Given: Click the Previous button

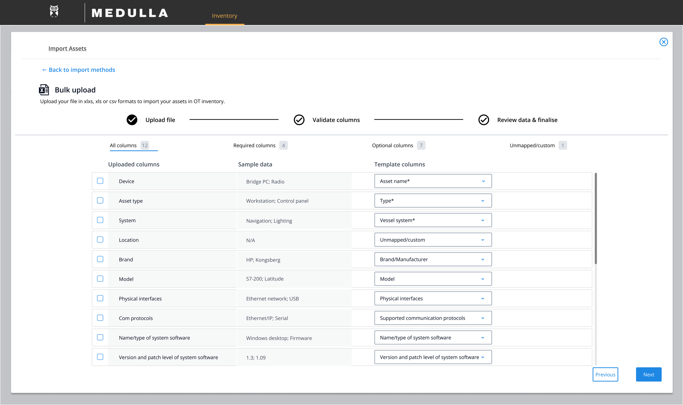Looking at the screenshot, I should click(x=605, y=374).
